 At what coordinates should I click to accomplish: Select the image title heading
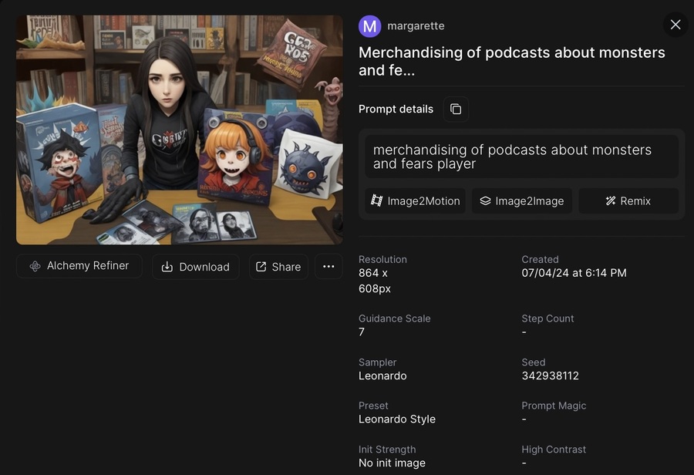tap(512, 61)
